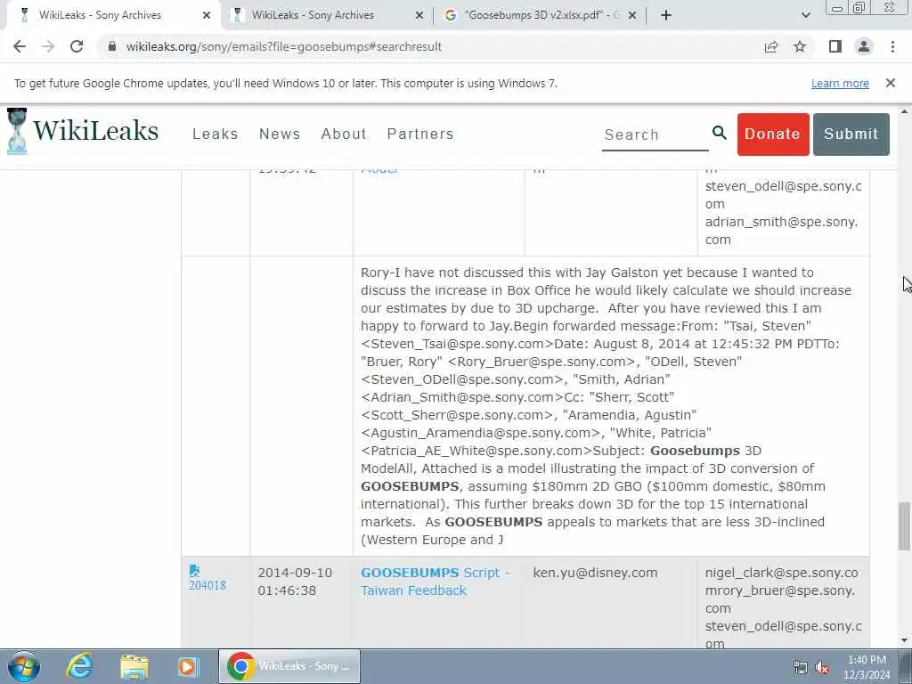The width and height of the screenshot is (912, 684).
Task: Expand the tab search chevron
Action: tap(805, 15)
